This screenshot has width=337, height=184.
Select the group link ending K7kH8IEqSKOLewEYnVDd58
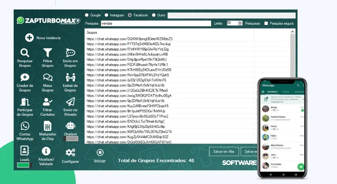pos(129,70)
